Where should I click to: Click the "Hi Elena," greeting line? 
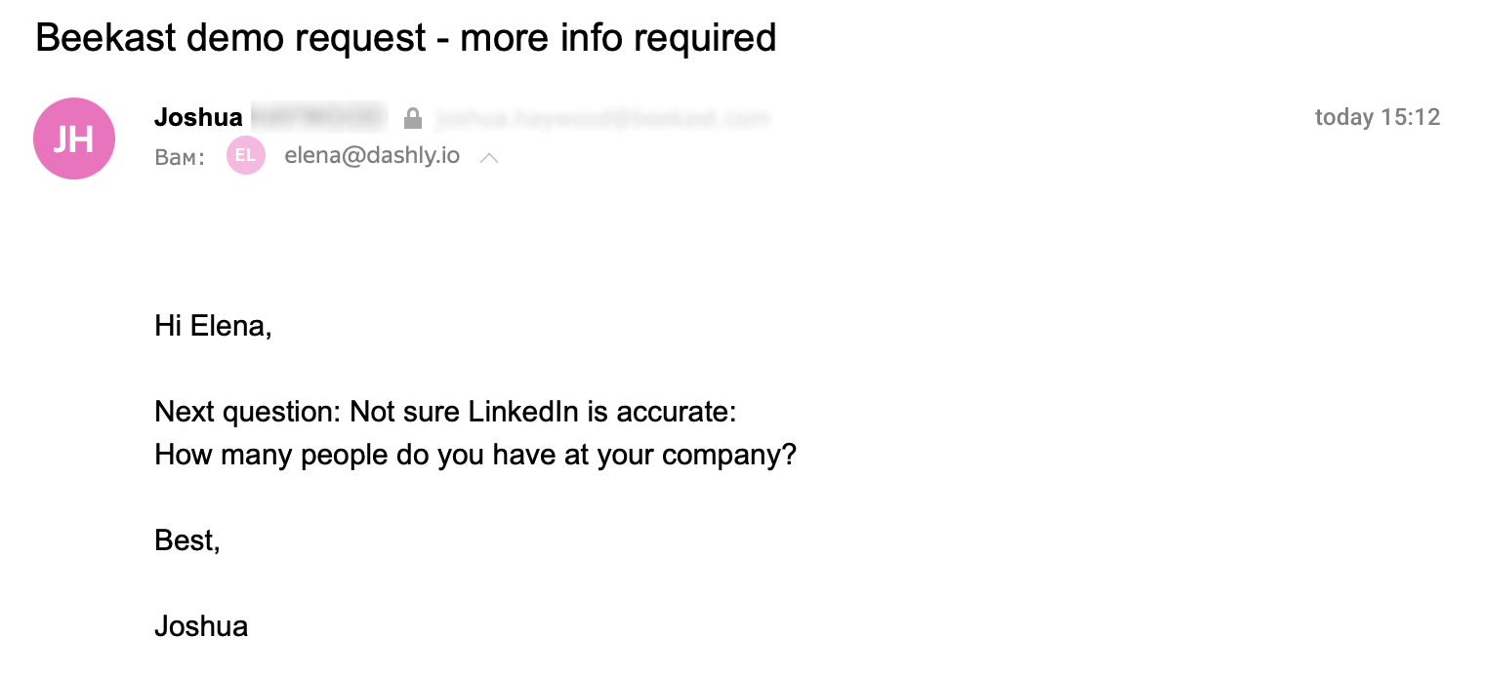click(213, 326)
